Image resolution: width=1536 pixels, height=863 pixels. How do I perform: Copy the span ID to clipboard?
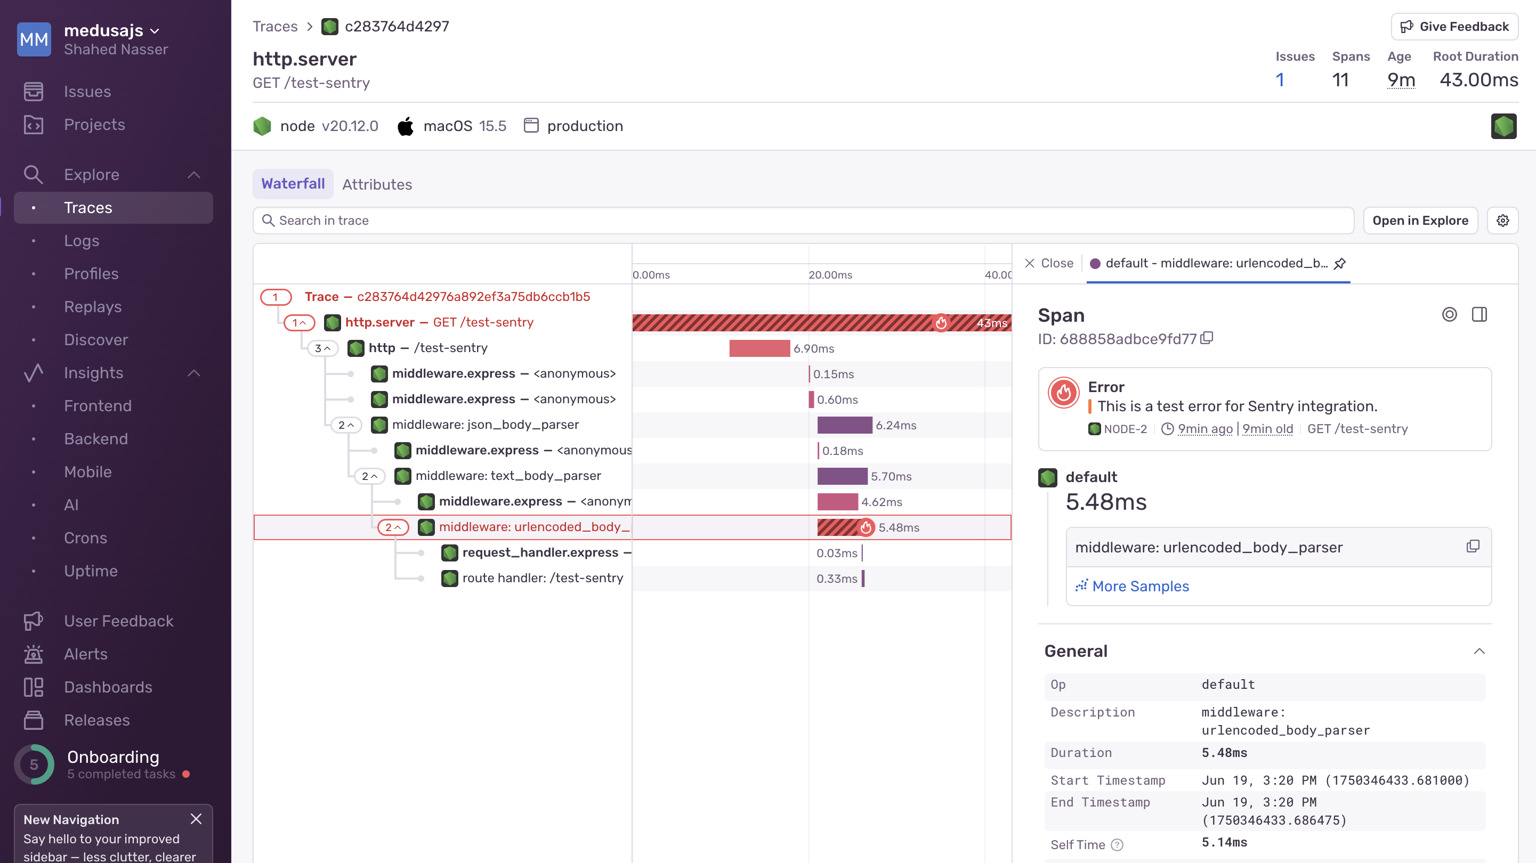[x=1207, y=338]
